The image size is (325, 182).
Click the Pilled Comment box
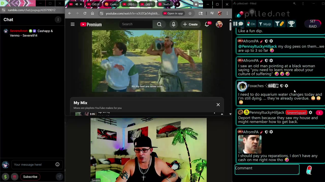pyautogui.click(x=267, y=169)
